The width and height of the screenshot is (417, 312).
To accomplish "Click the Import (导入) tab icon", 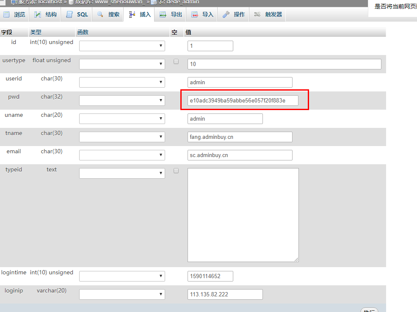I will coord(195,14).
